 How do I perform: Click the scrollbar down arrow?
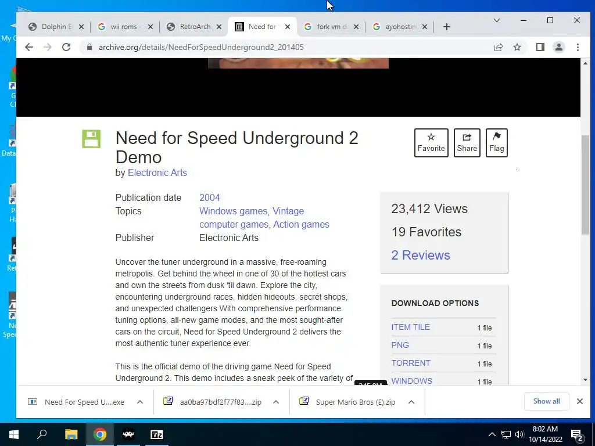click(585, 380)
